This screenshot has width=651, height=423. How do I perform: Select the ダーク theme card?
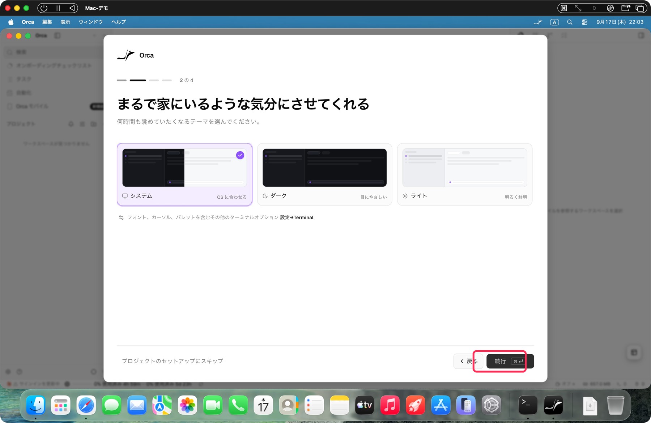(324, 174)
